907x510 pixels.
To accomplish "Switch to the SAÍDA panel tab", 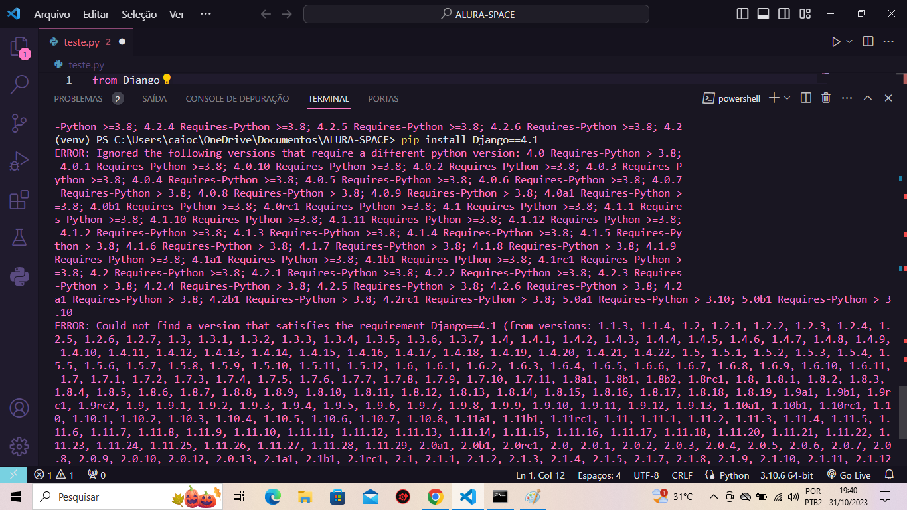I will pos(154,98).
